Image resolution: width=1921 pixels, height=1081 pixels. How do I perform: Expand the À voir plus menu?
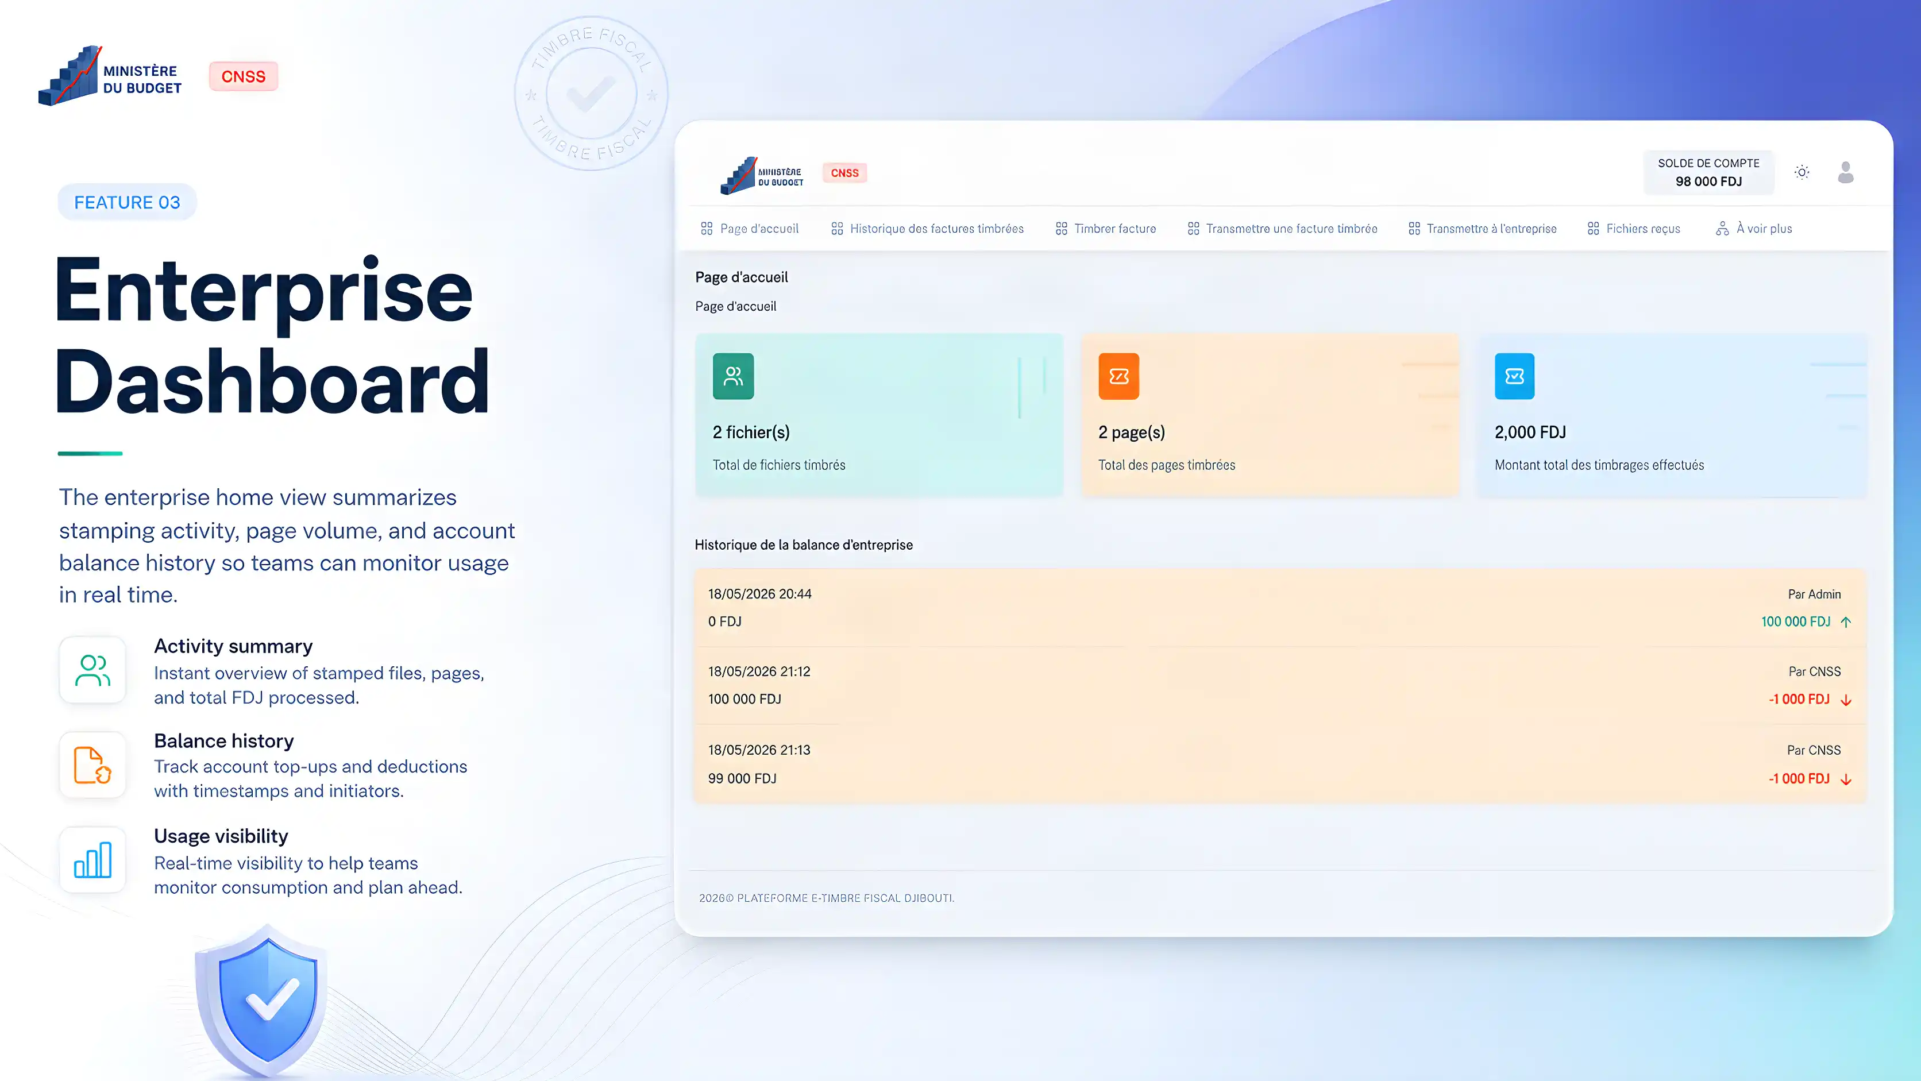1754,228
